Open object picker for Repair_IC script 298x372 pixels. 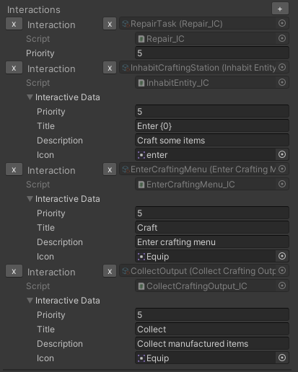[282, 38]
